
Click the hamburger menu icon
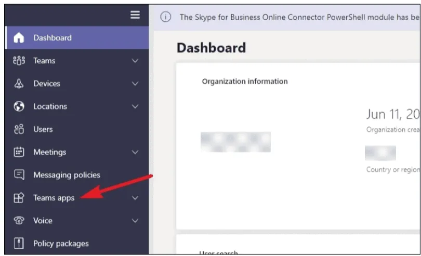click(135, 15)
